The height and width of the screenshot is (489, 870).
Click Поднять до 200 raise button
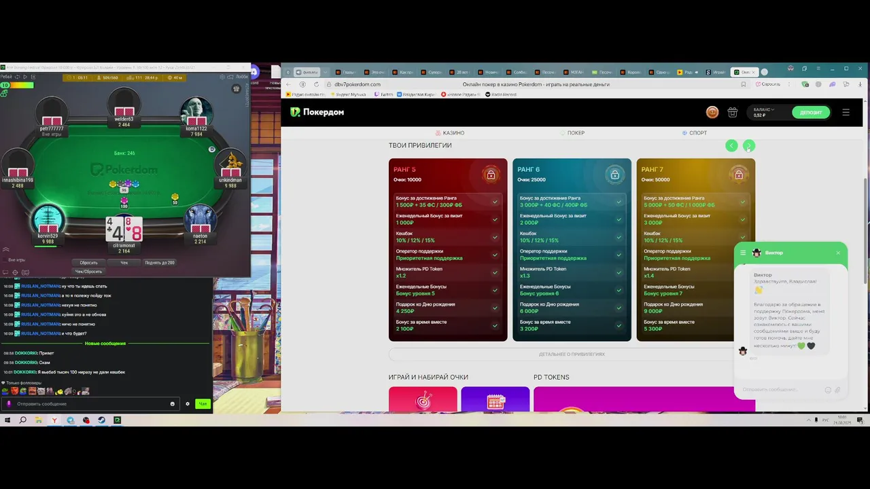[x=160, y=263]
